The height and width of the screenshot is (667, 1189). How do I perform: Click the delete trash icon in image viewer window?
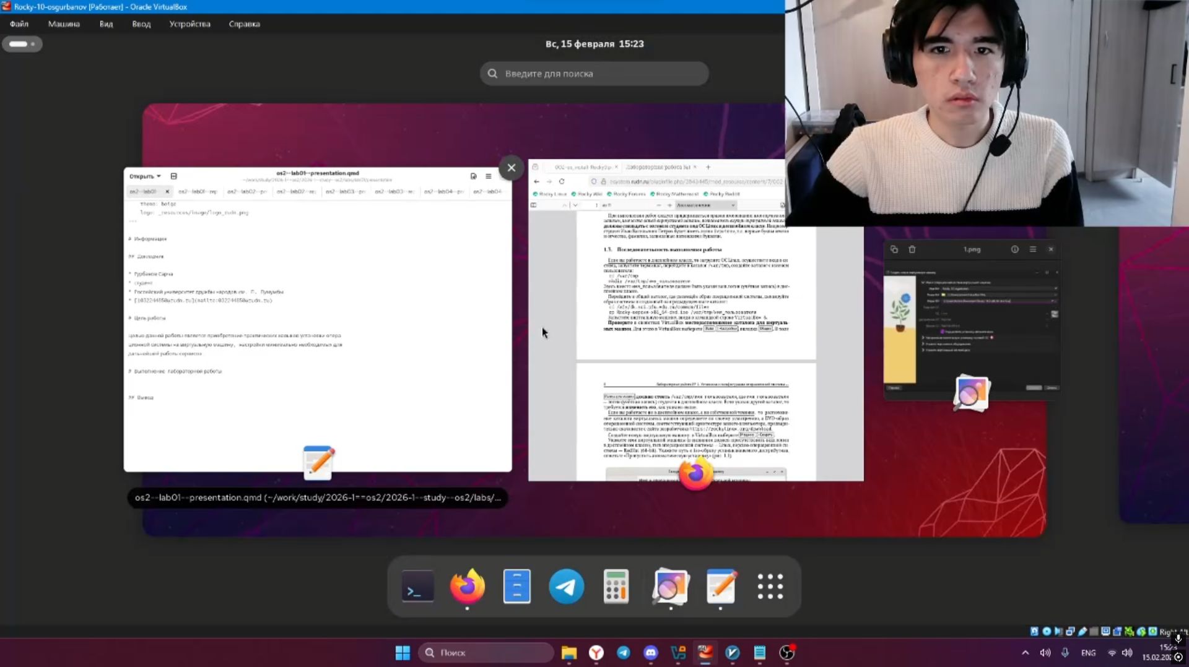click(x=912, y=249)
